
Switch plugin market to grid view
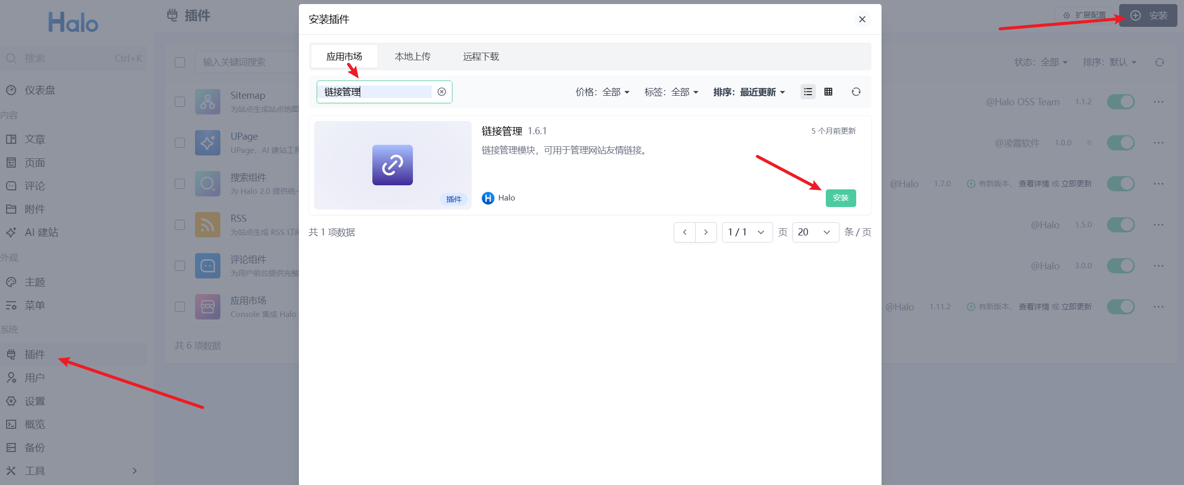(x=828, y=92)
